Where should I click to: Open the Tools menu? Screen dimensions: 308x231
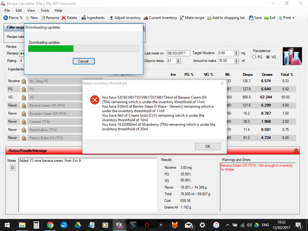pyautogui.click(x=45, y=10)
